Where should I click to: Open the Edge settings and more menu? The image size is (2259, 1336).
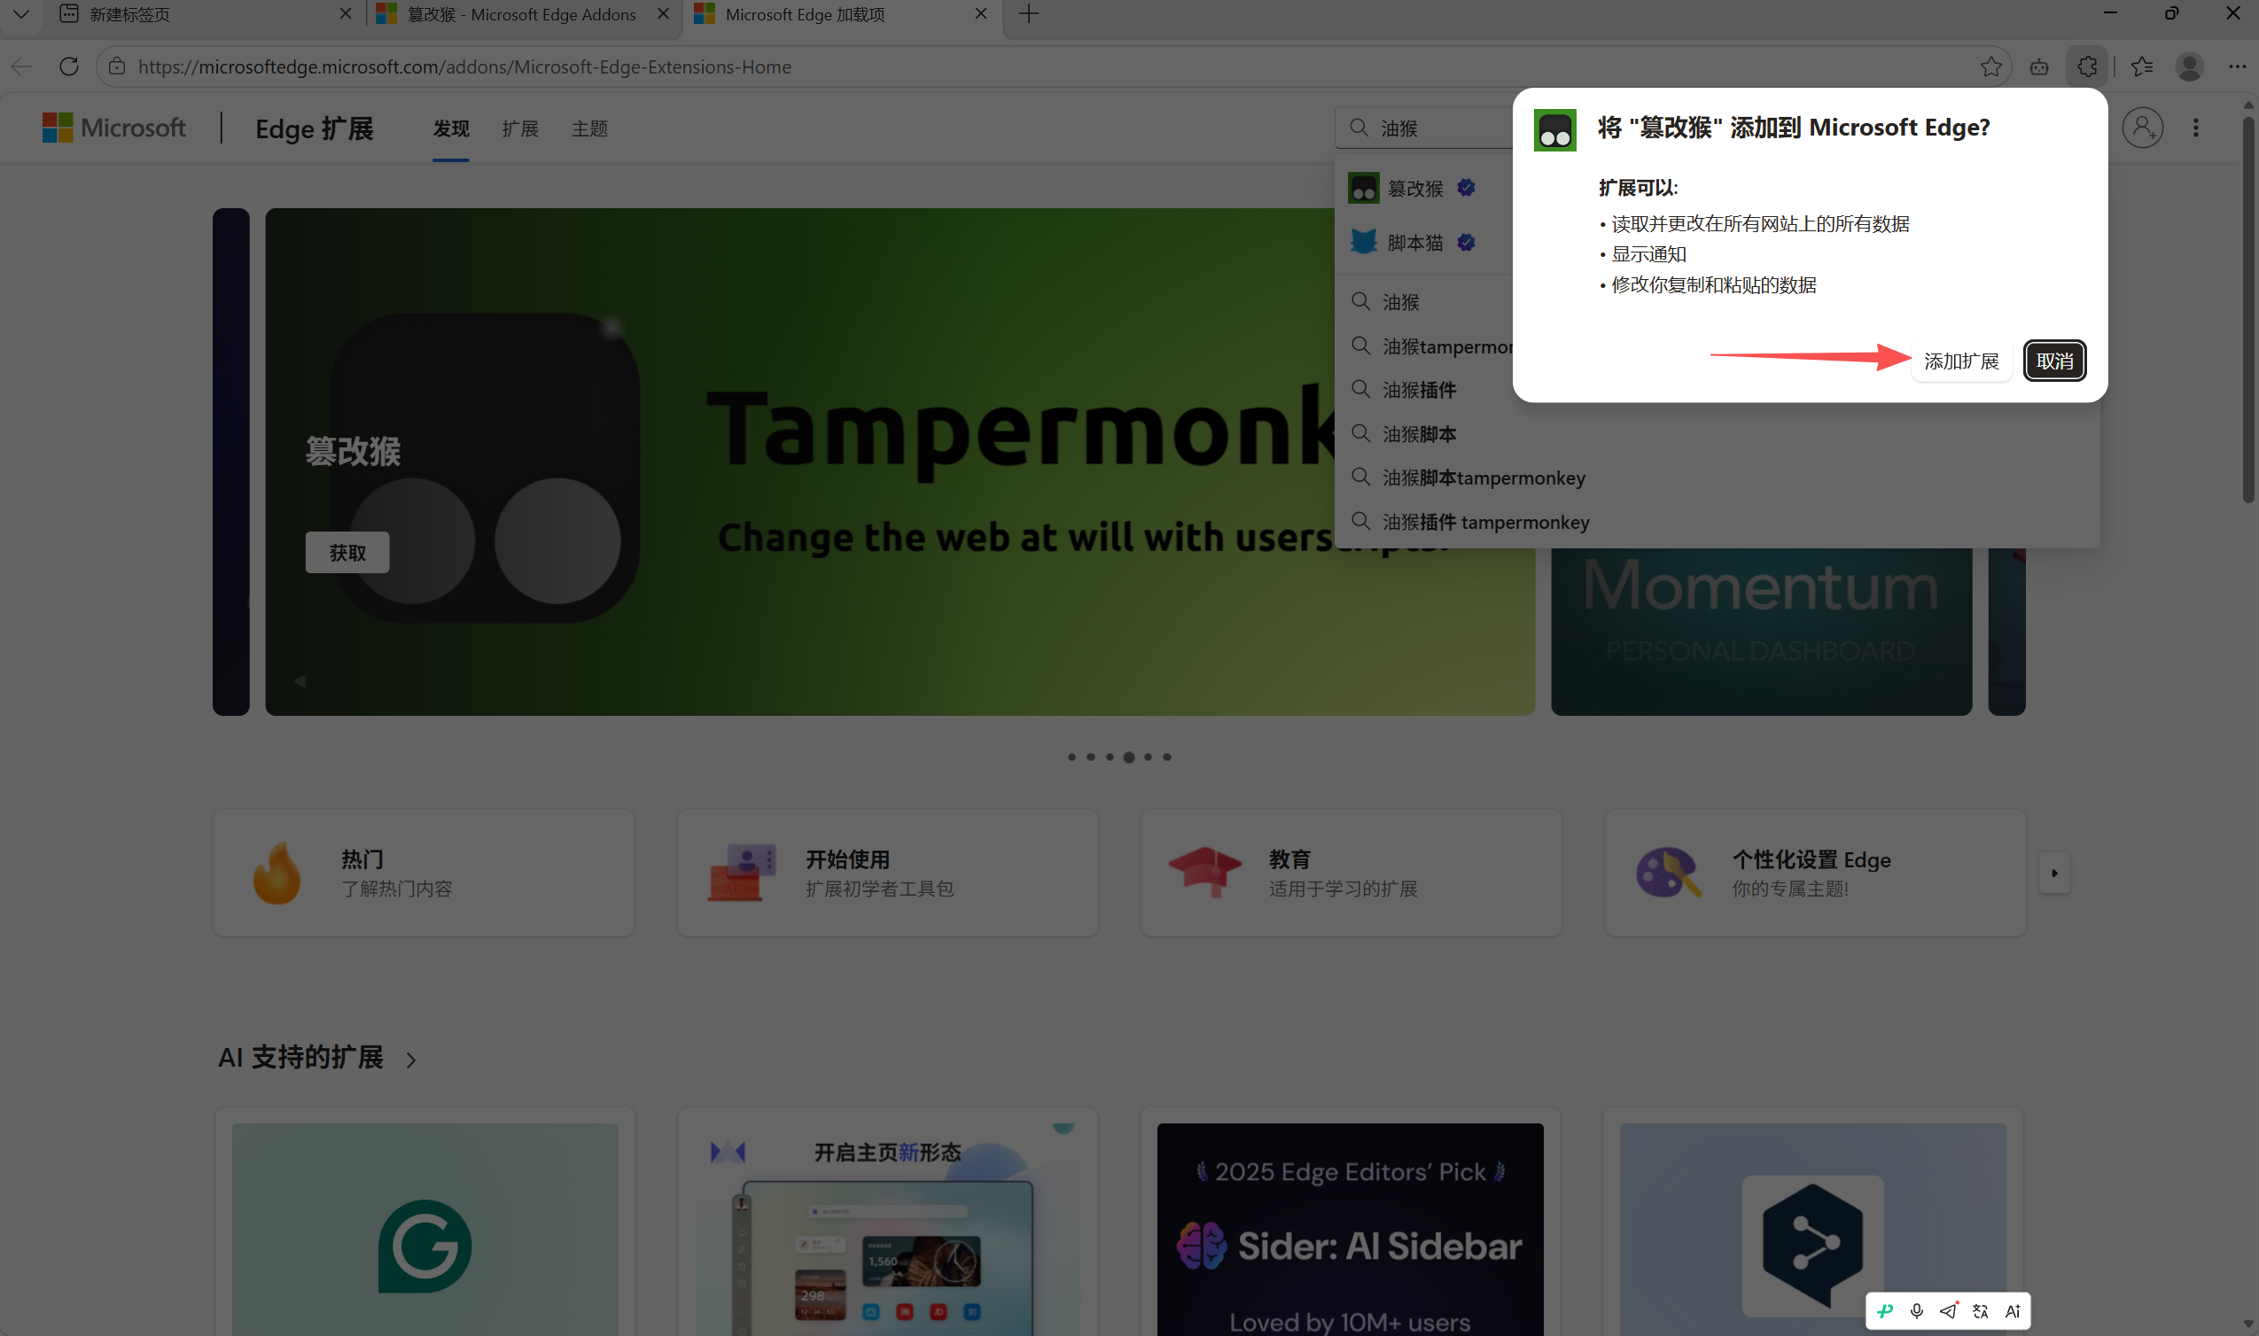[x=2237, y=66]
